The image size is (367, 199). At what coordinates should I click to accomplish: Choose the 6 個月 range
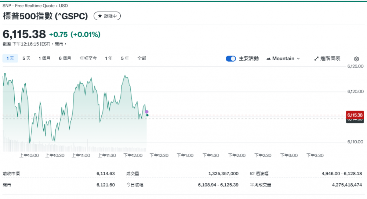pos(65,58)
